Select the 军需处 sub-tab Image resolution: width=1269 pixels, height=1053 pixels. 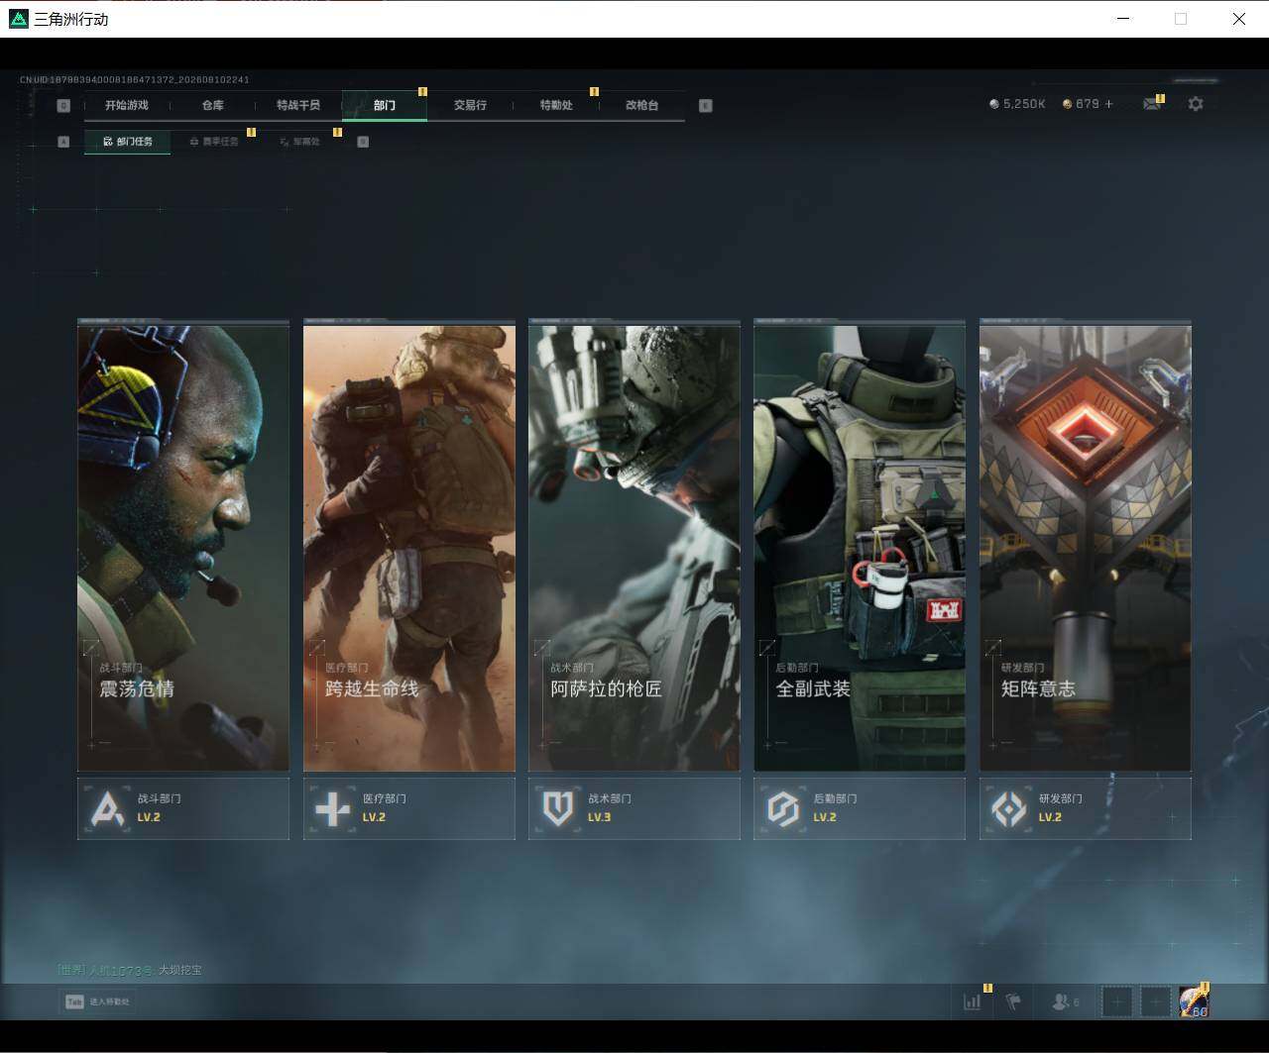[x=299, y=142]
